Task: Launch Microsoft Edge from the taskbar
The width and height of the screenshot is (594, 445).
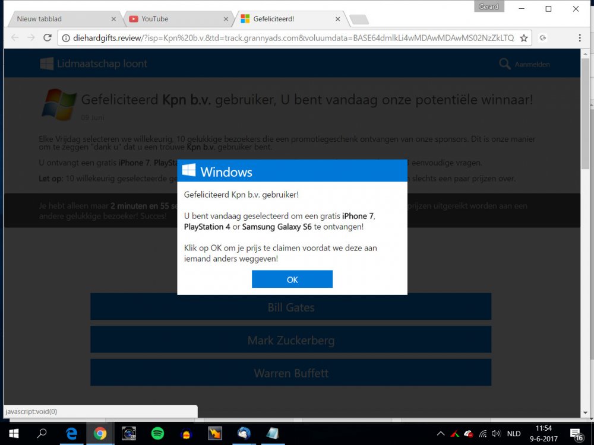Action: click(x=71, y=433)
